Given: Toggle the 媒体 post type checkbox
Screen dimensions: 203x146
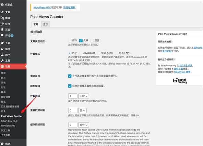Looking at the screenshot, I should pyautogui.click(x=70, y=41).
